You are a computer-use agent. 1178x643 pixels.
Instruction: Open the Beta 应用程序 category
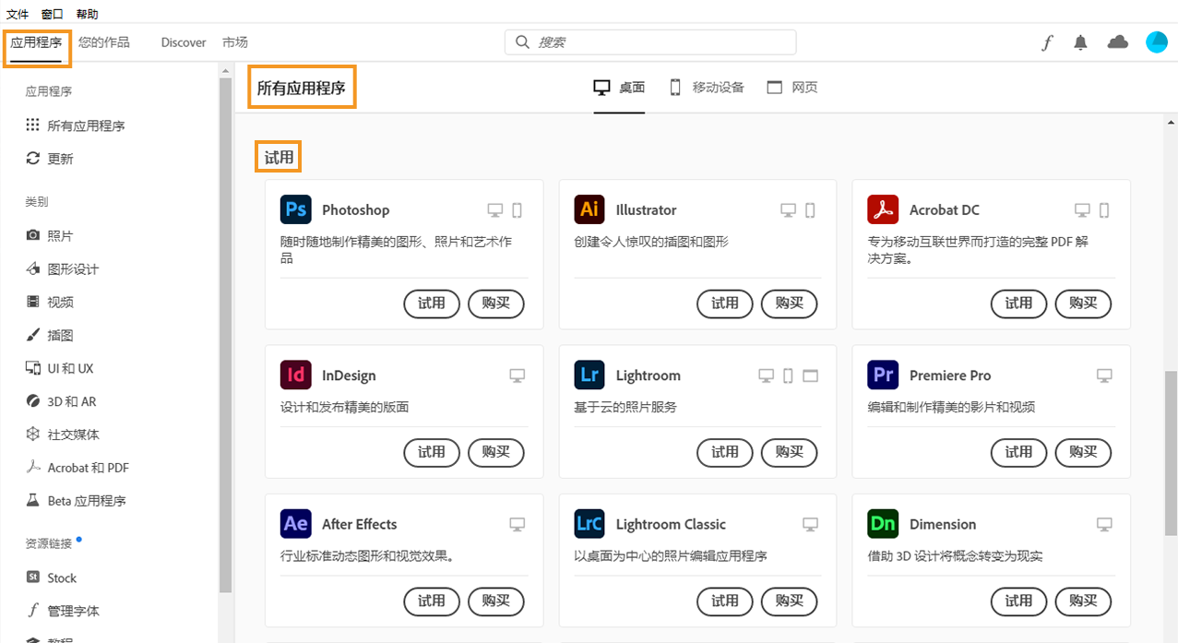76,501
